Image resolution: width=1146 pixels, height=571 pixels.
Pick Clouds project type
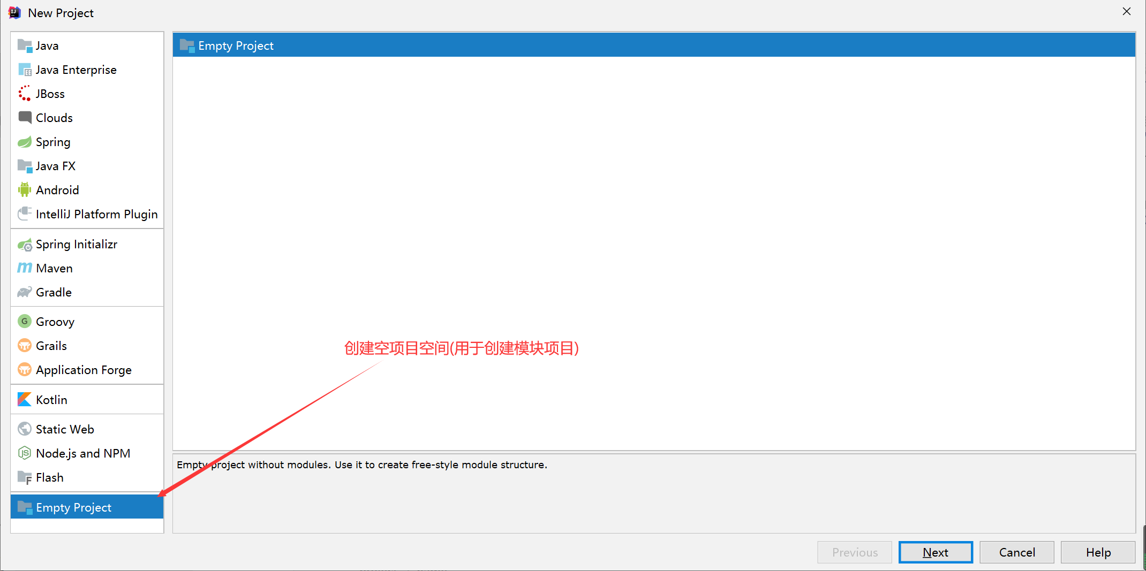54,118
